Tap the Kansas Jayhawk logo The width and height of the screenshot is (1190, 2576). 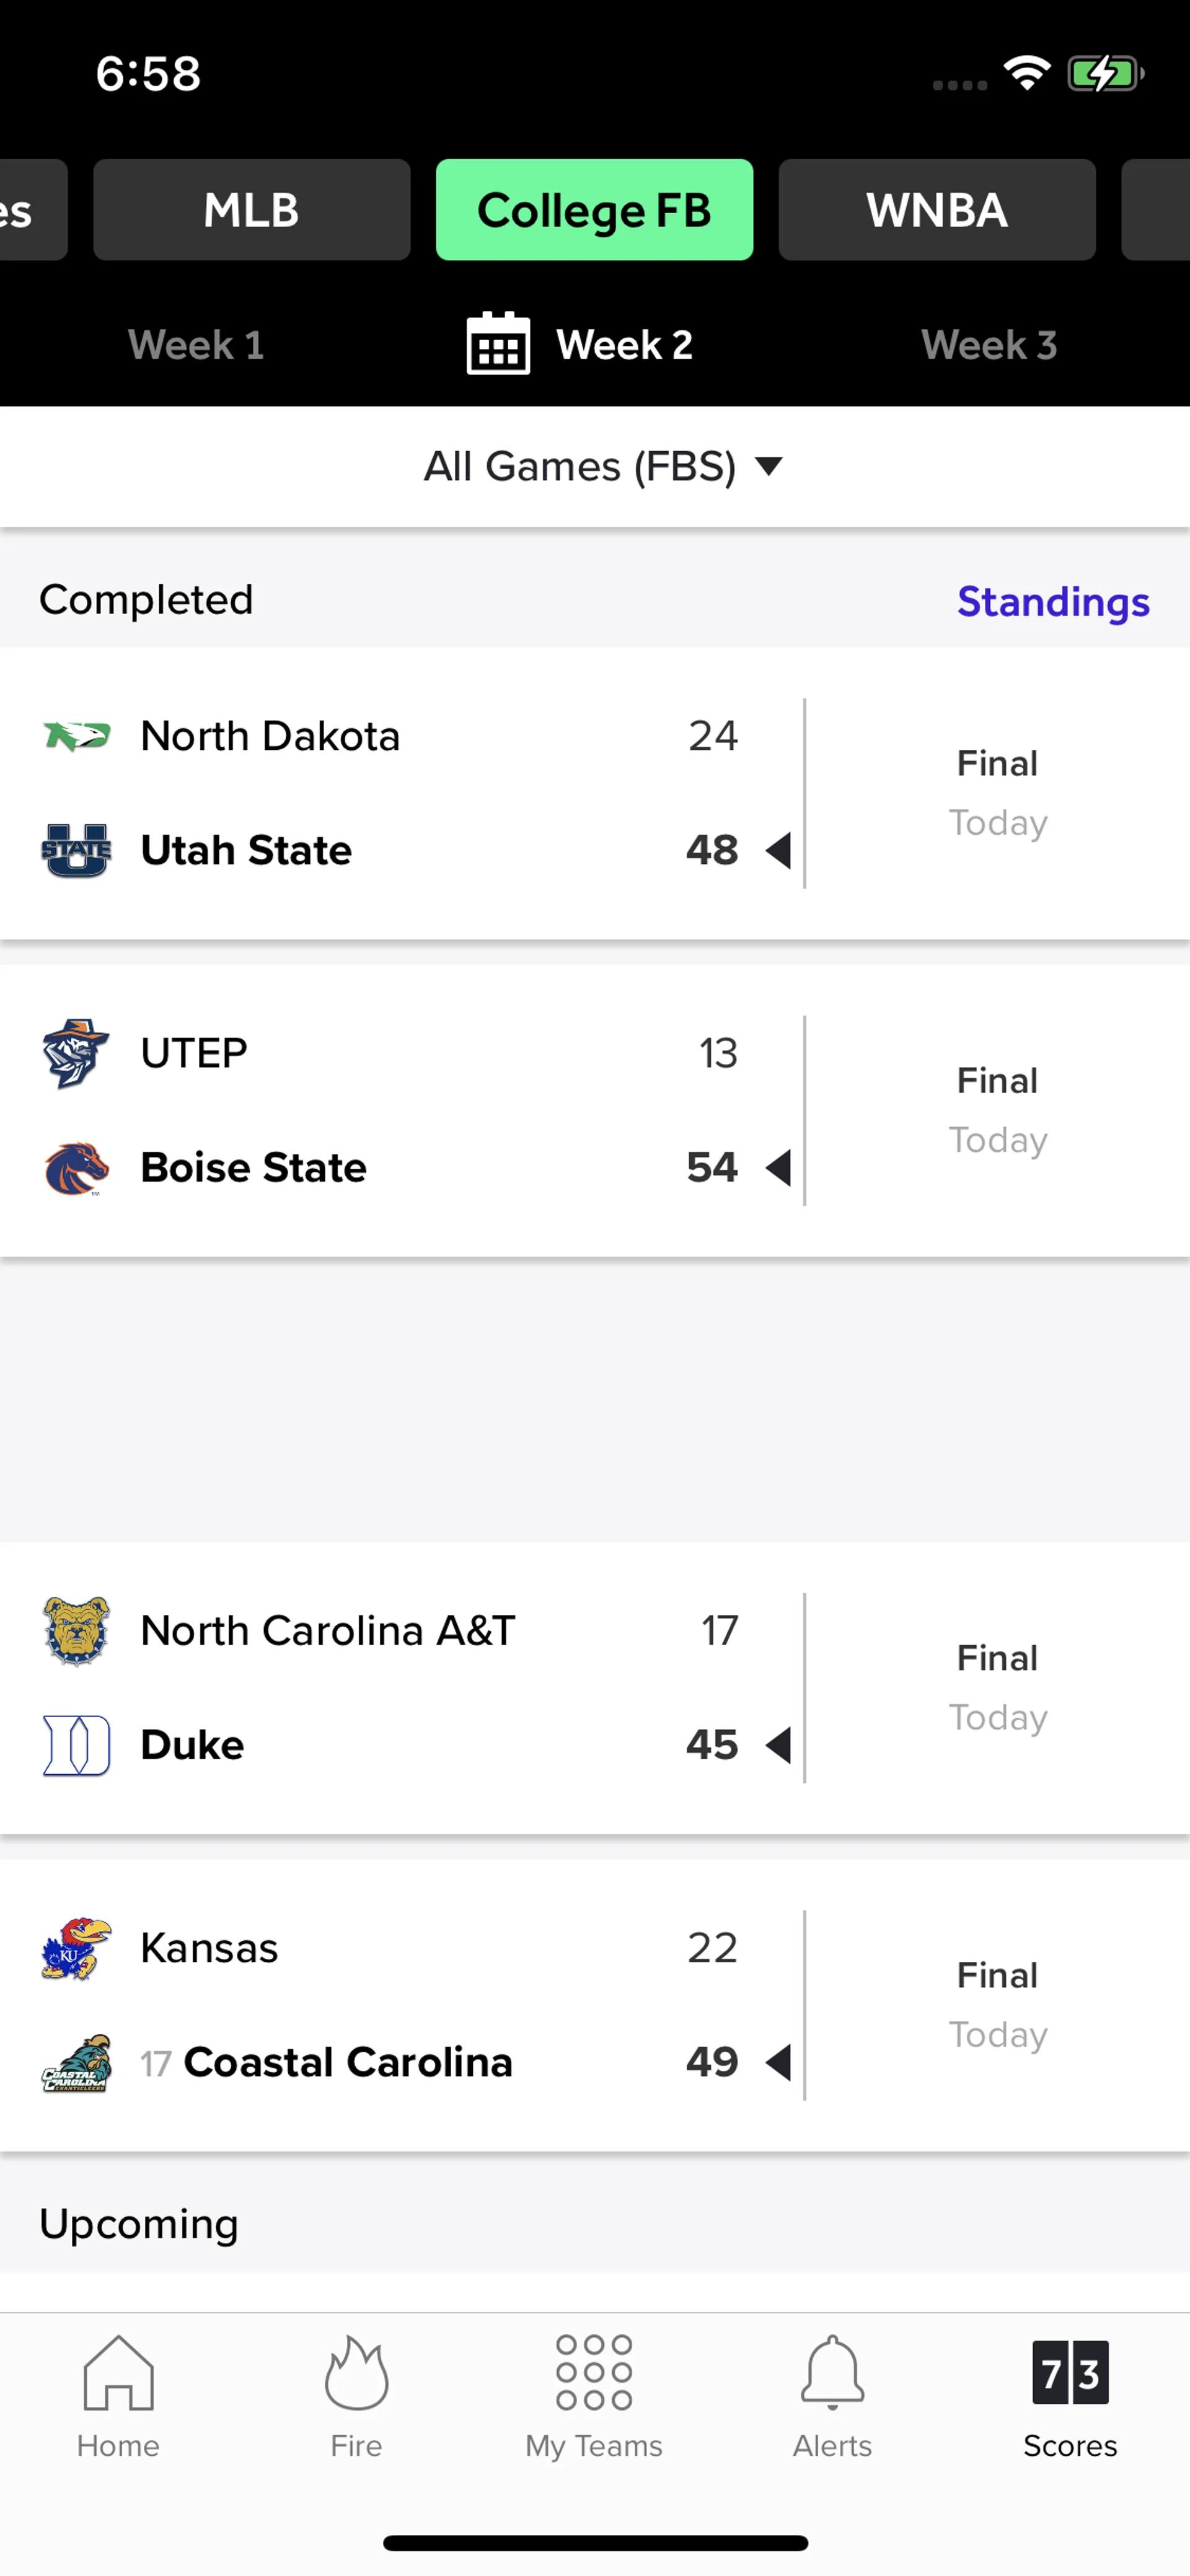tap(76, 1948)
